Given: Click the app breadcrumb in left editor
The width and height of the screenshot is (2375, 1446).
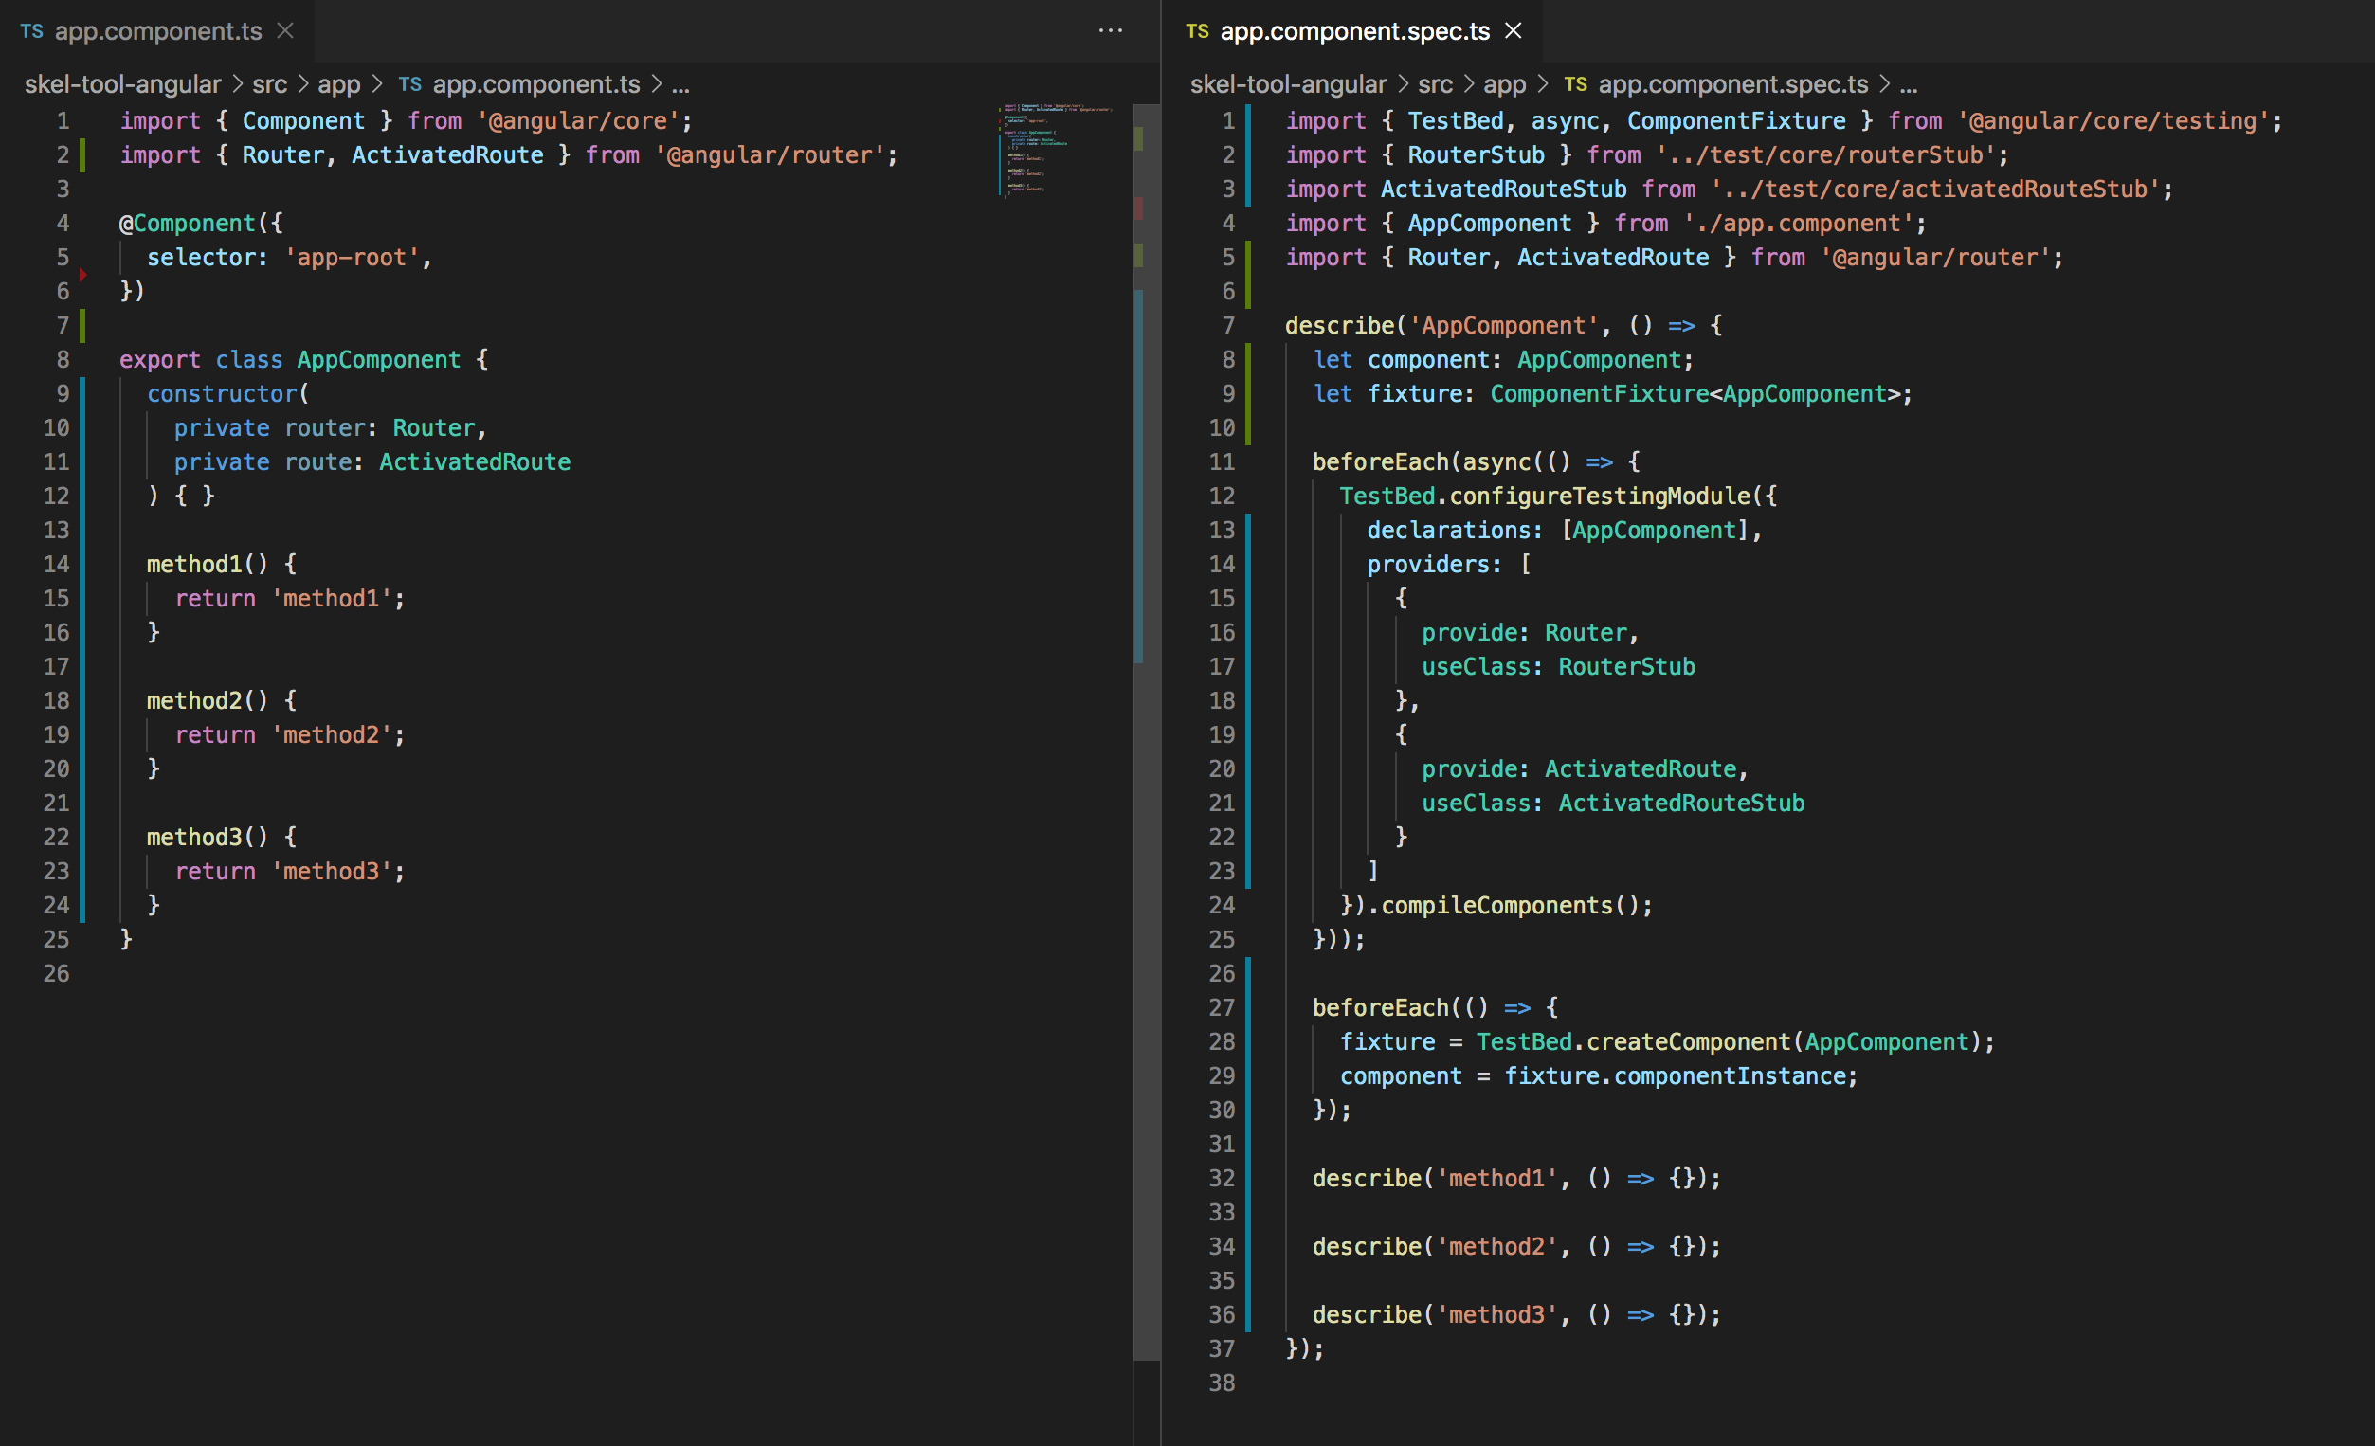Looking at the screenshot, I should tap(338, 85).
